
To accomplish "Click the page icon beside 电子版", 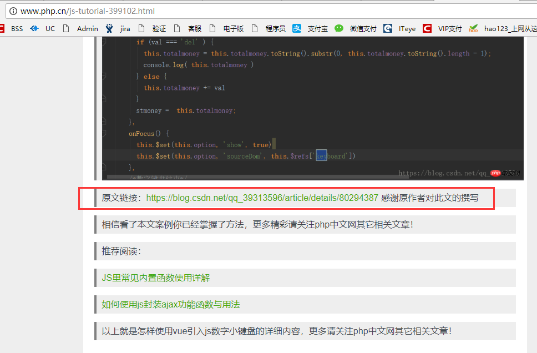I will pos(212,28).
